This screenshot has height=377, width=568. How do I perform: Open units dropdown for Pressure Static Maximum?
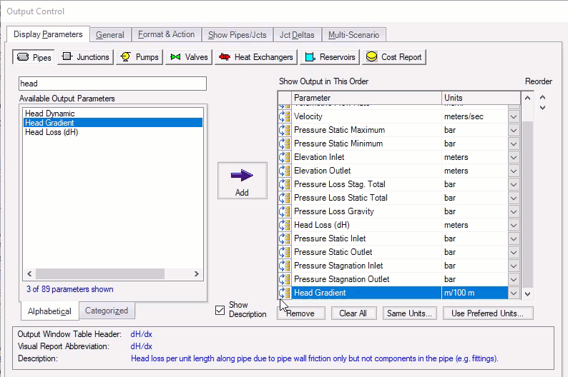(x=514, y=130)
